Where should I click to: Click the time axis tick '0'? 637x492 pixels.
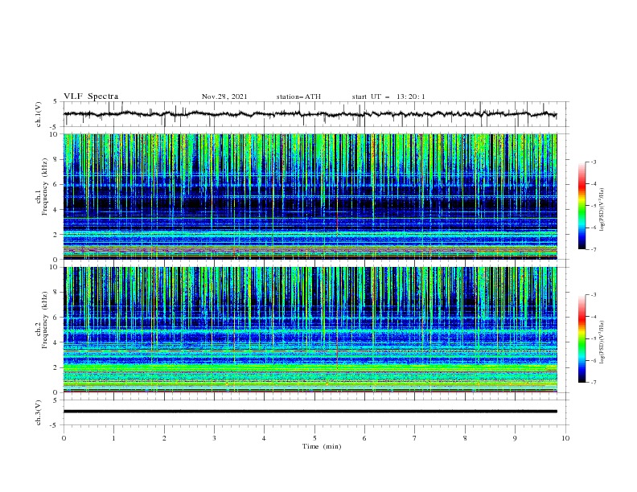coord(64,438)
